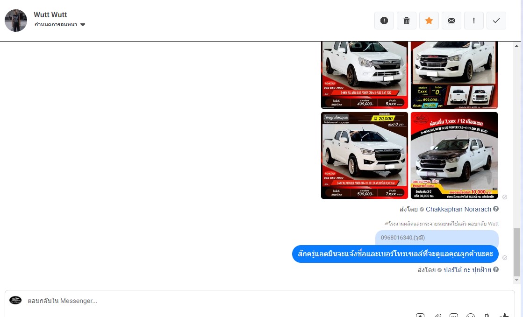Click page avatar beside the reply field
The width and height of the screenshot is (523, 317).
click(x=15, y=300)
